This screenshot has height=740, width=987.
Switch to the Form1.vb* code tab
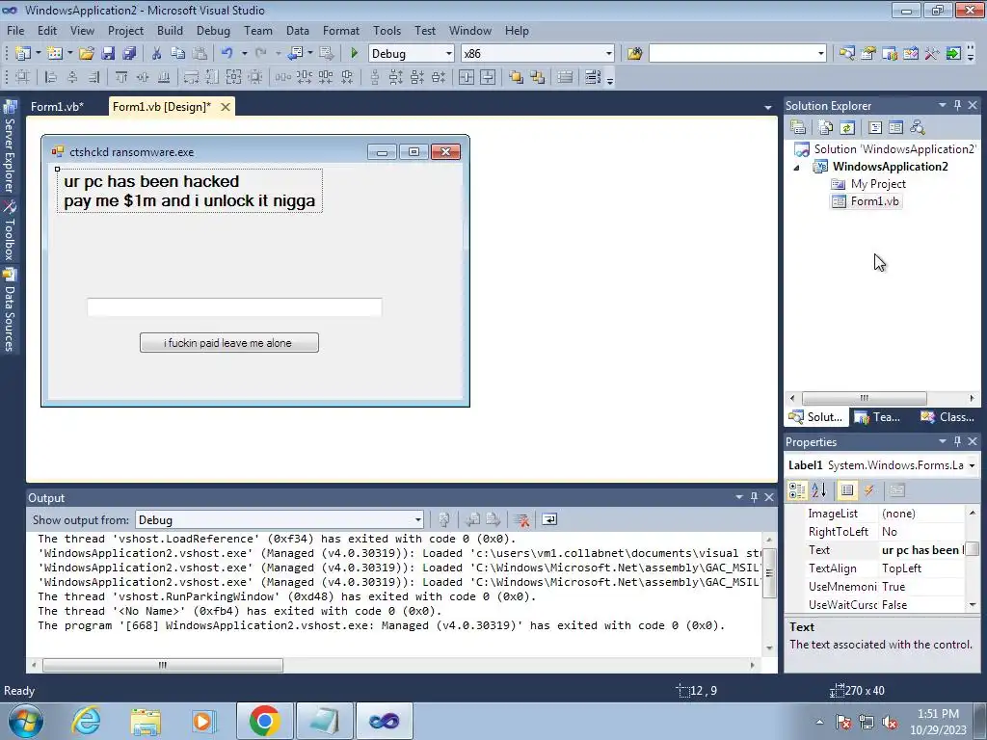pyautogui.click(x=57, y=106)
